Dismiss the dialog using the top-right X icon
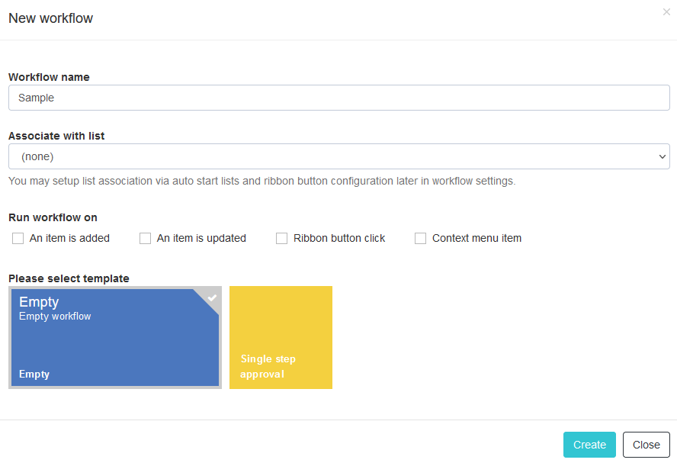The width and height of the screenshot is (677, 463). pyautogui.click(x=666, y=12)
